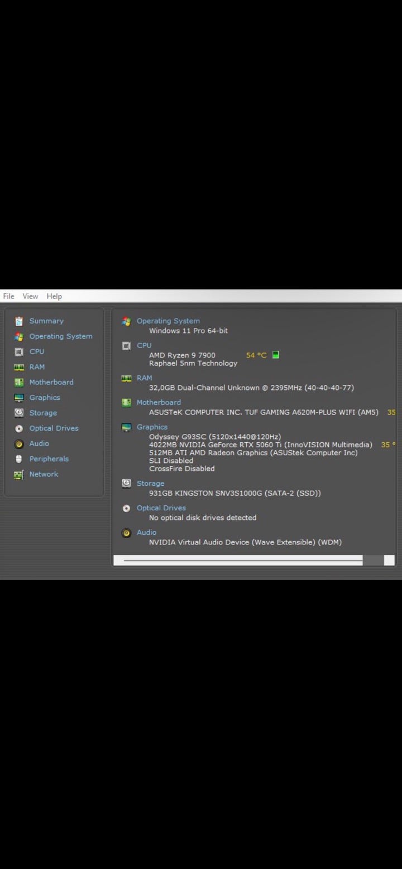Open the Motherboard heading link in summary

(x=159, y=403)
